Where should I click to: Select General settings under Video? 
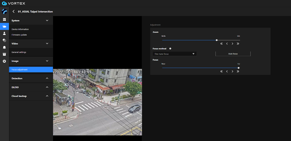[19, 52]
